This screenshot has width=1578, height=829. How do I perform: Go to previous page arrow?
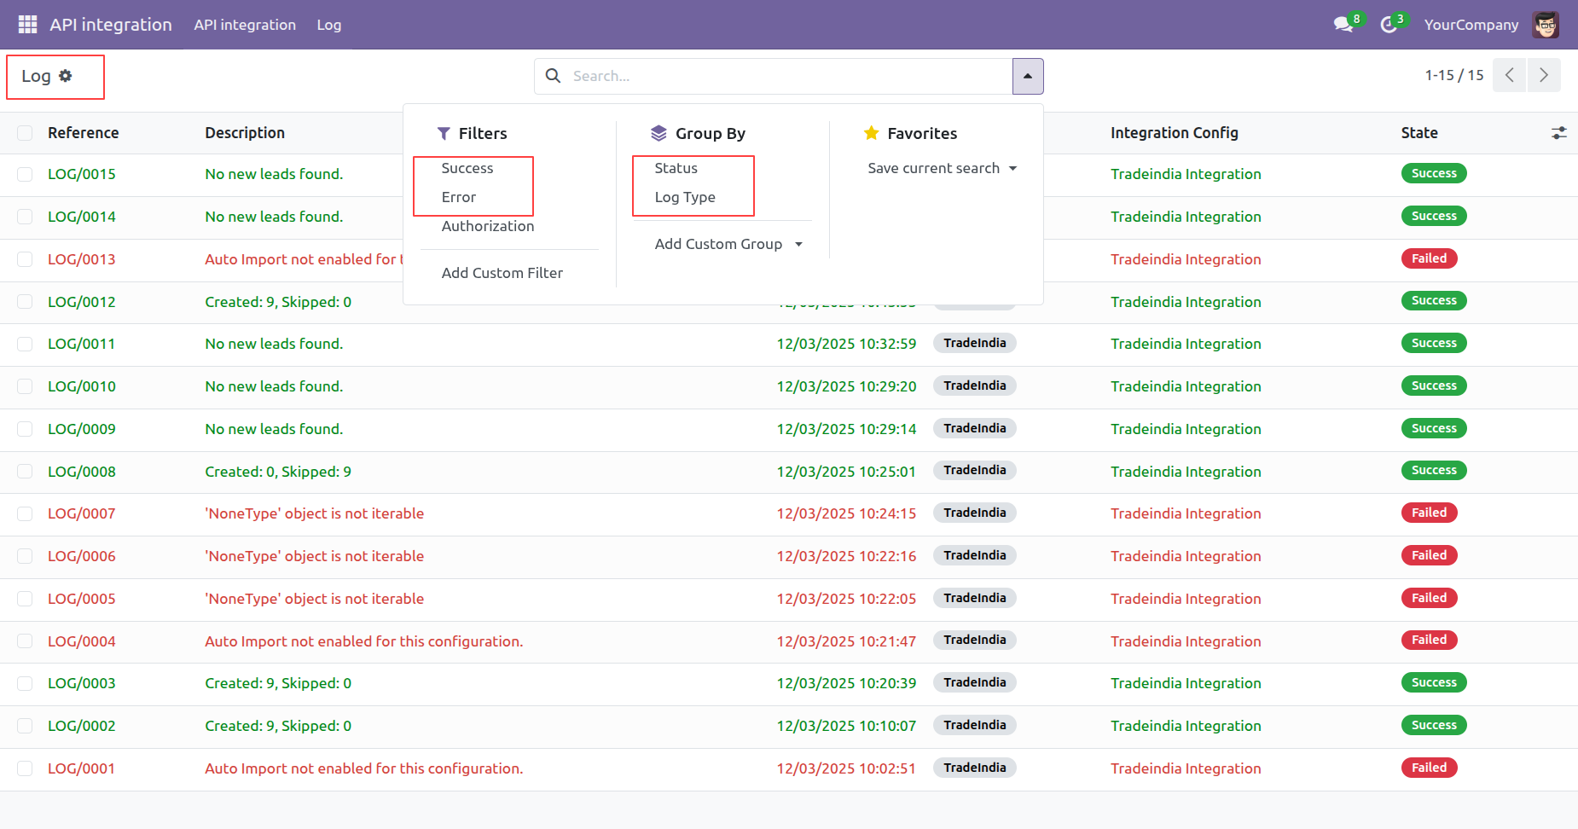pyautogui.click(x=1510, y=75)
